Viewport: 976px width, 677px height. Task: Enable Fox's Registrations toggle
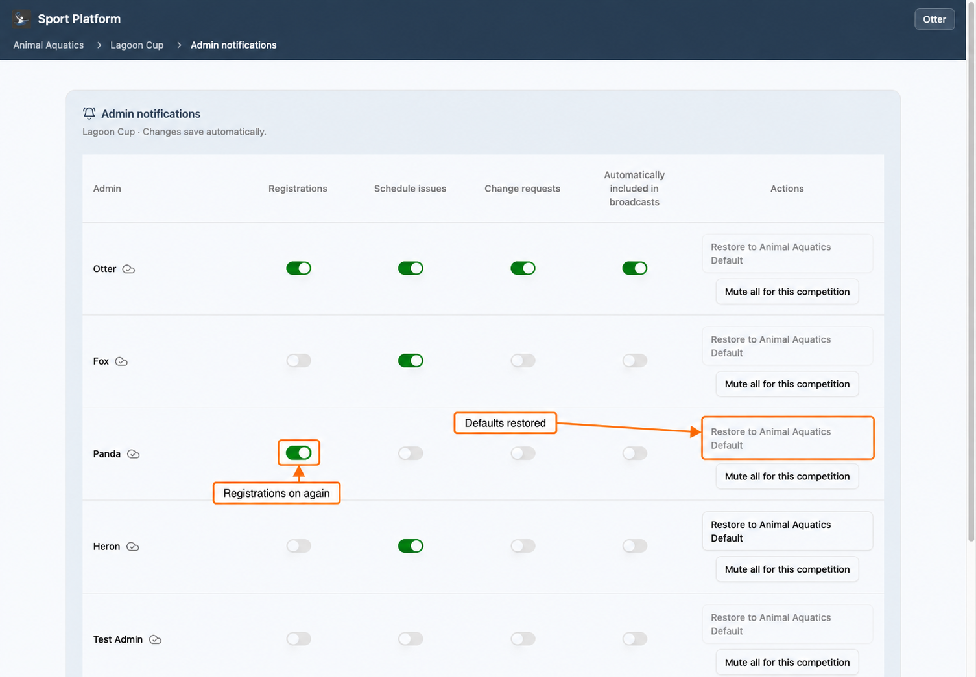click(x=299, y=361)
